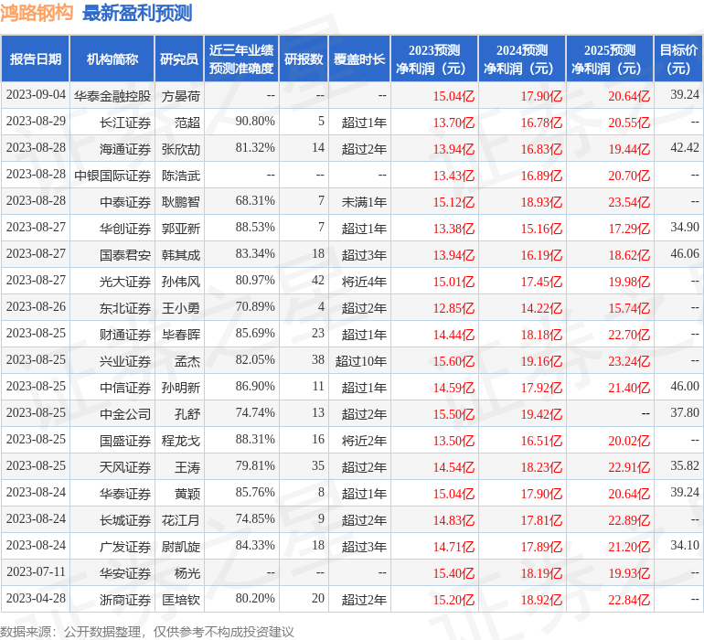Screen dimensions: 704x640
Task: Click the 19.42亿 2024 profit value
Action: tap(541, 413)
